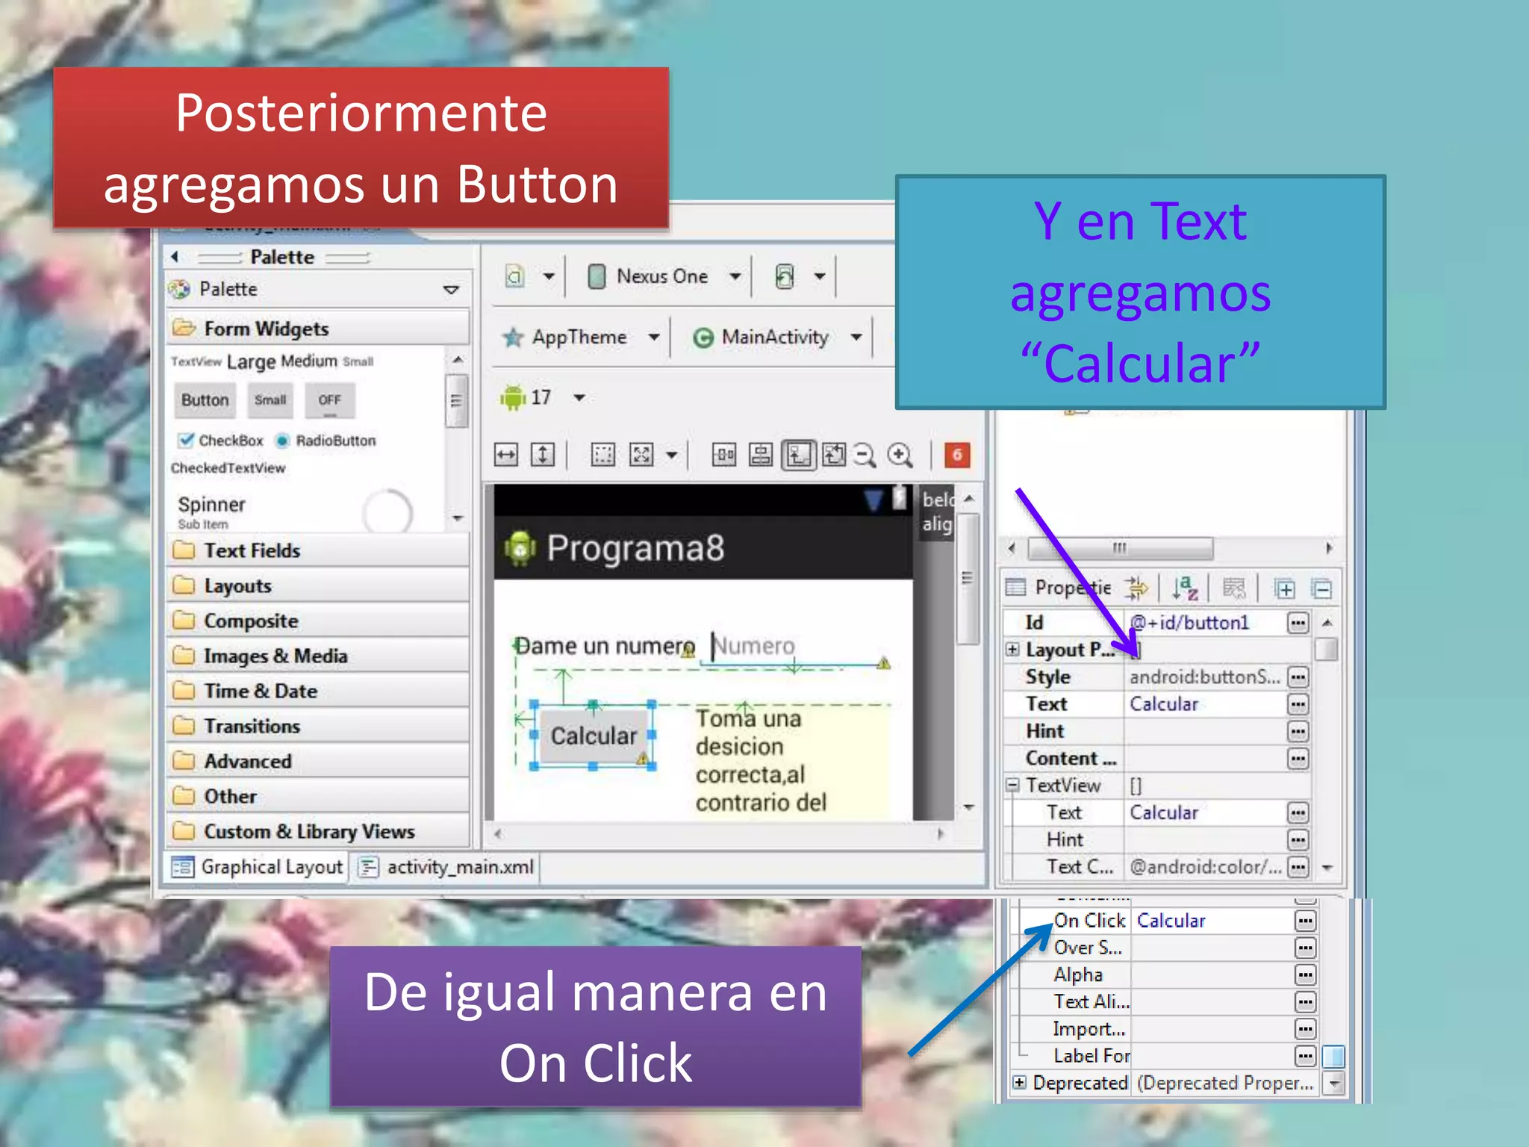Select the Advanced palette category

319,761
